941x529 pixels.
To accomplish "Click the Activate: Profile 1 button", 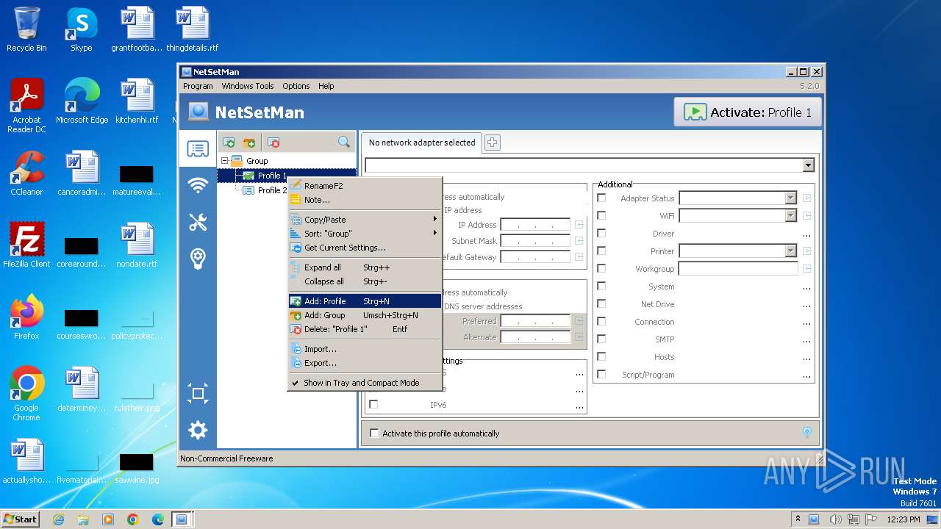I will [747, 112].
